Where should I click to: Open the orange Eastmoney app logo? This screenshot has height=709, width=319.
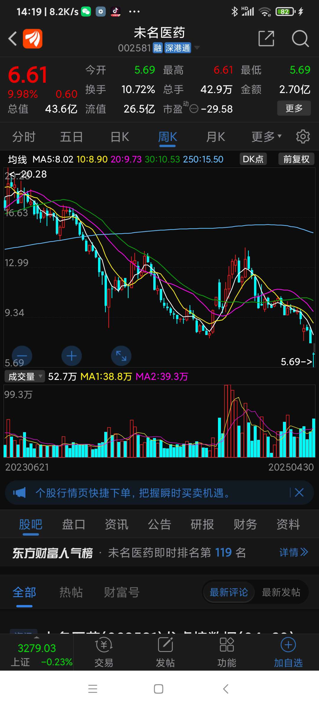click(32, 39)
